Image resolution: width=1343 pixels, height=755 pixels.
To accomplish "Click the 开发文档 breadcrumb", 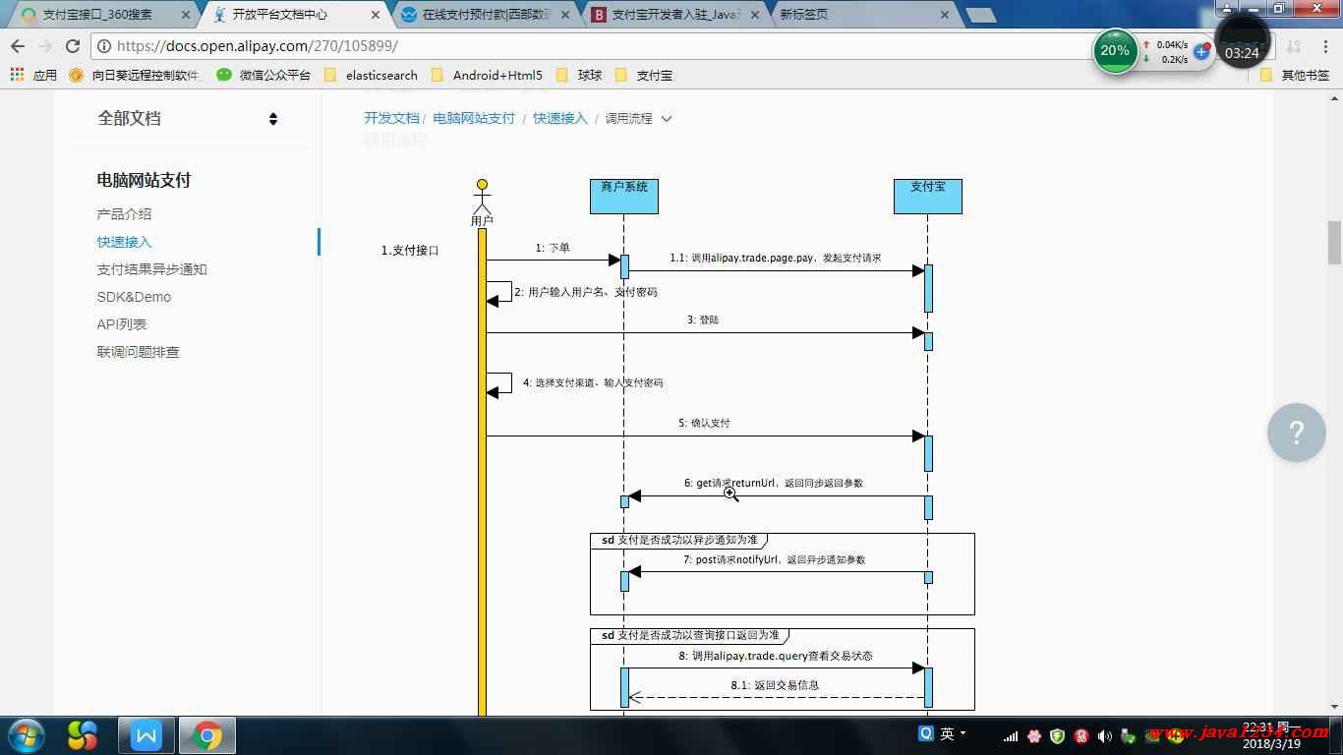I will 391,118.
